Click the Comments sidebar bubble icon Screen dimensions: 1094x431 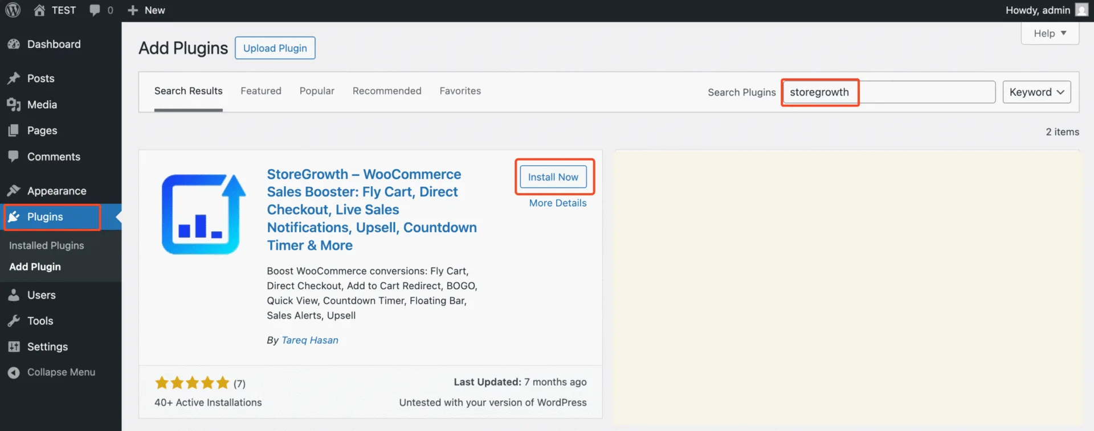(x=14, y=156)
